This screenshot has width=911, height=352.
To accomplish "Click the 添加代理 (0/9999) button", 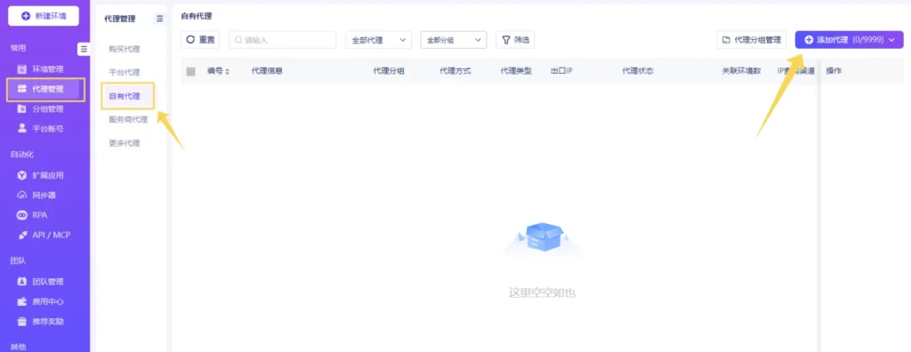I will click(849, 39).
